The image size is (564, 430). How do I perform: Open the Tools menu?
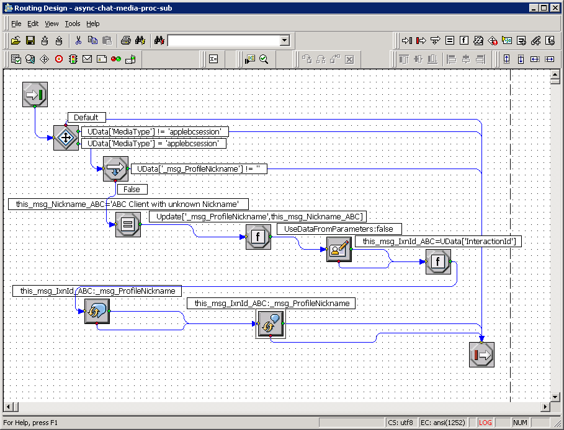[73, 24]
